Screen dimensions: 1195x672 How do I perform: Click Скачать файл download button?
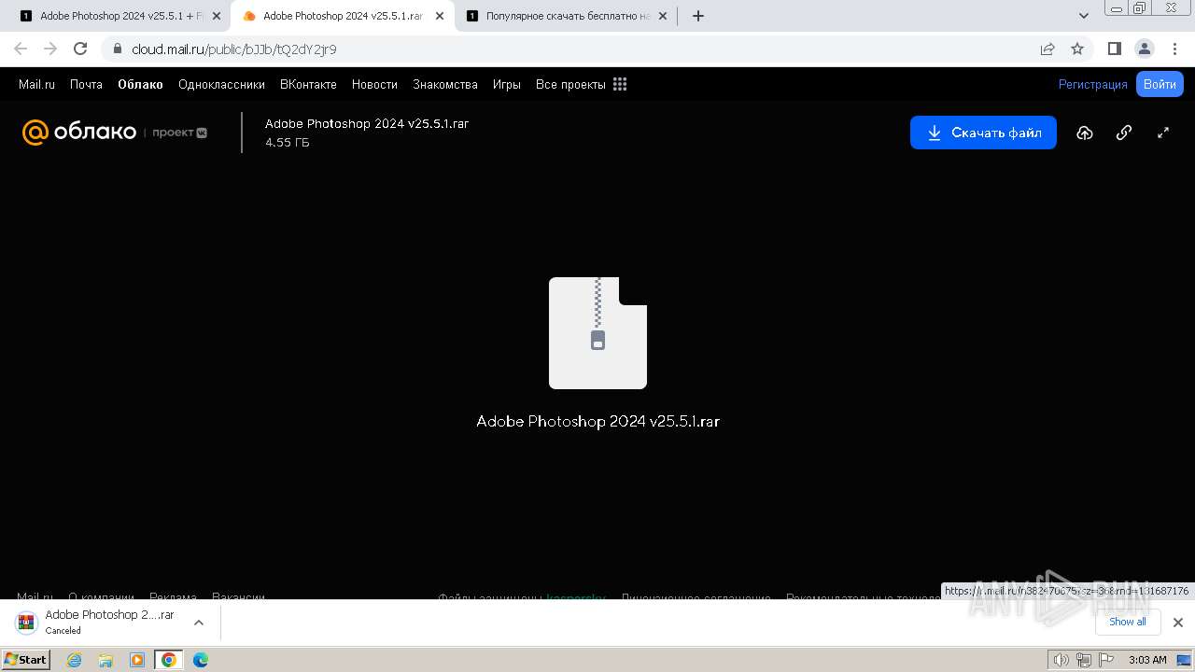pos(983,133)
